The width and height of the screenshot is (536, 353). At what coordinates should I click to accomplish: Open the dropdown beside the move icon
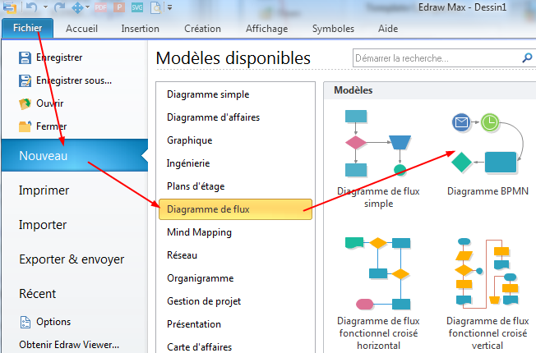point(87,7)
